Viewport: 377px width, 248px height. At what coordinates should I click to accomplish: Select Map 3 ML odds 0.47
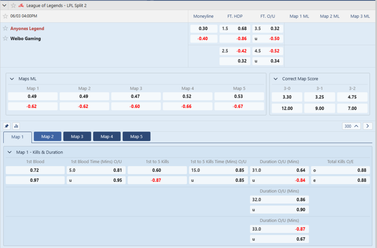coord(136,96)
